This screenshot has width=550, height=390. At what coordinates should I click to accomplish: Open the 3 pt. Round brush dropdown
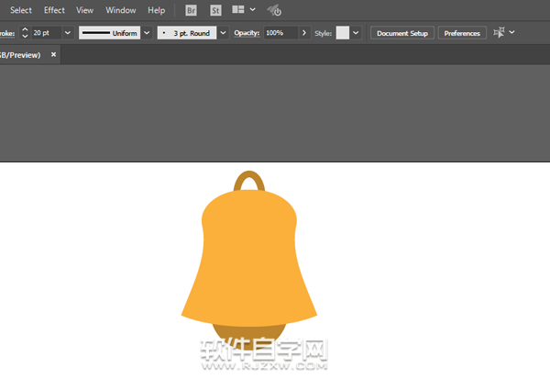tap(221, 33)
